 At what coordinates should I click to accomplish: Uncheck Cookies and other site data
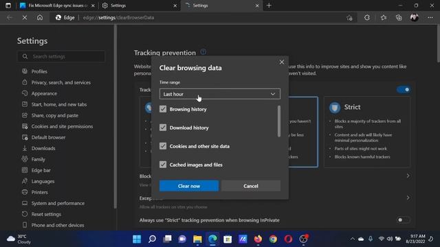click(x=163, y=146)
